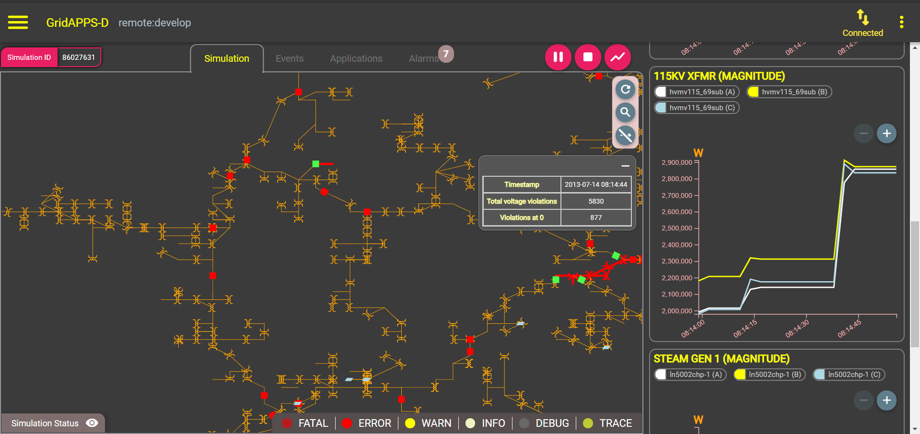
Task: Toggle ln5002chp-1 (B) legend series
Action: [x=769, y=375]
